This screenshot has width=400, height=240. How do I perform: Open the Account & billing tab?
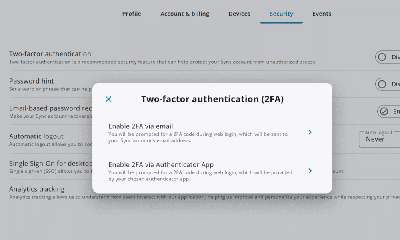pos(185,14)
